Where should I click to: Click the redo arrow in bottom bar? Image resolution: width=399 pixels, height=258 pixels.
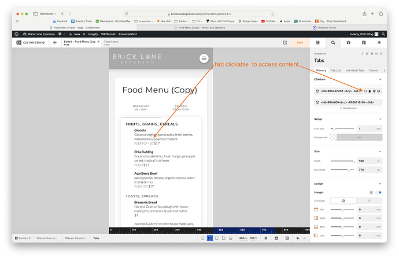(305, 238)
